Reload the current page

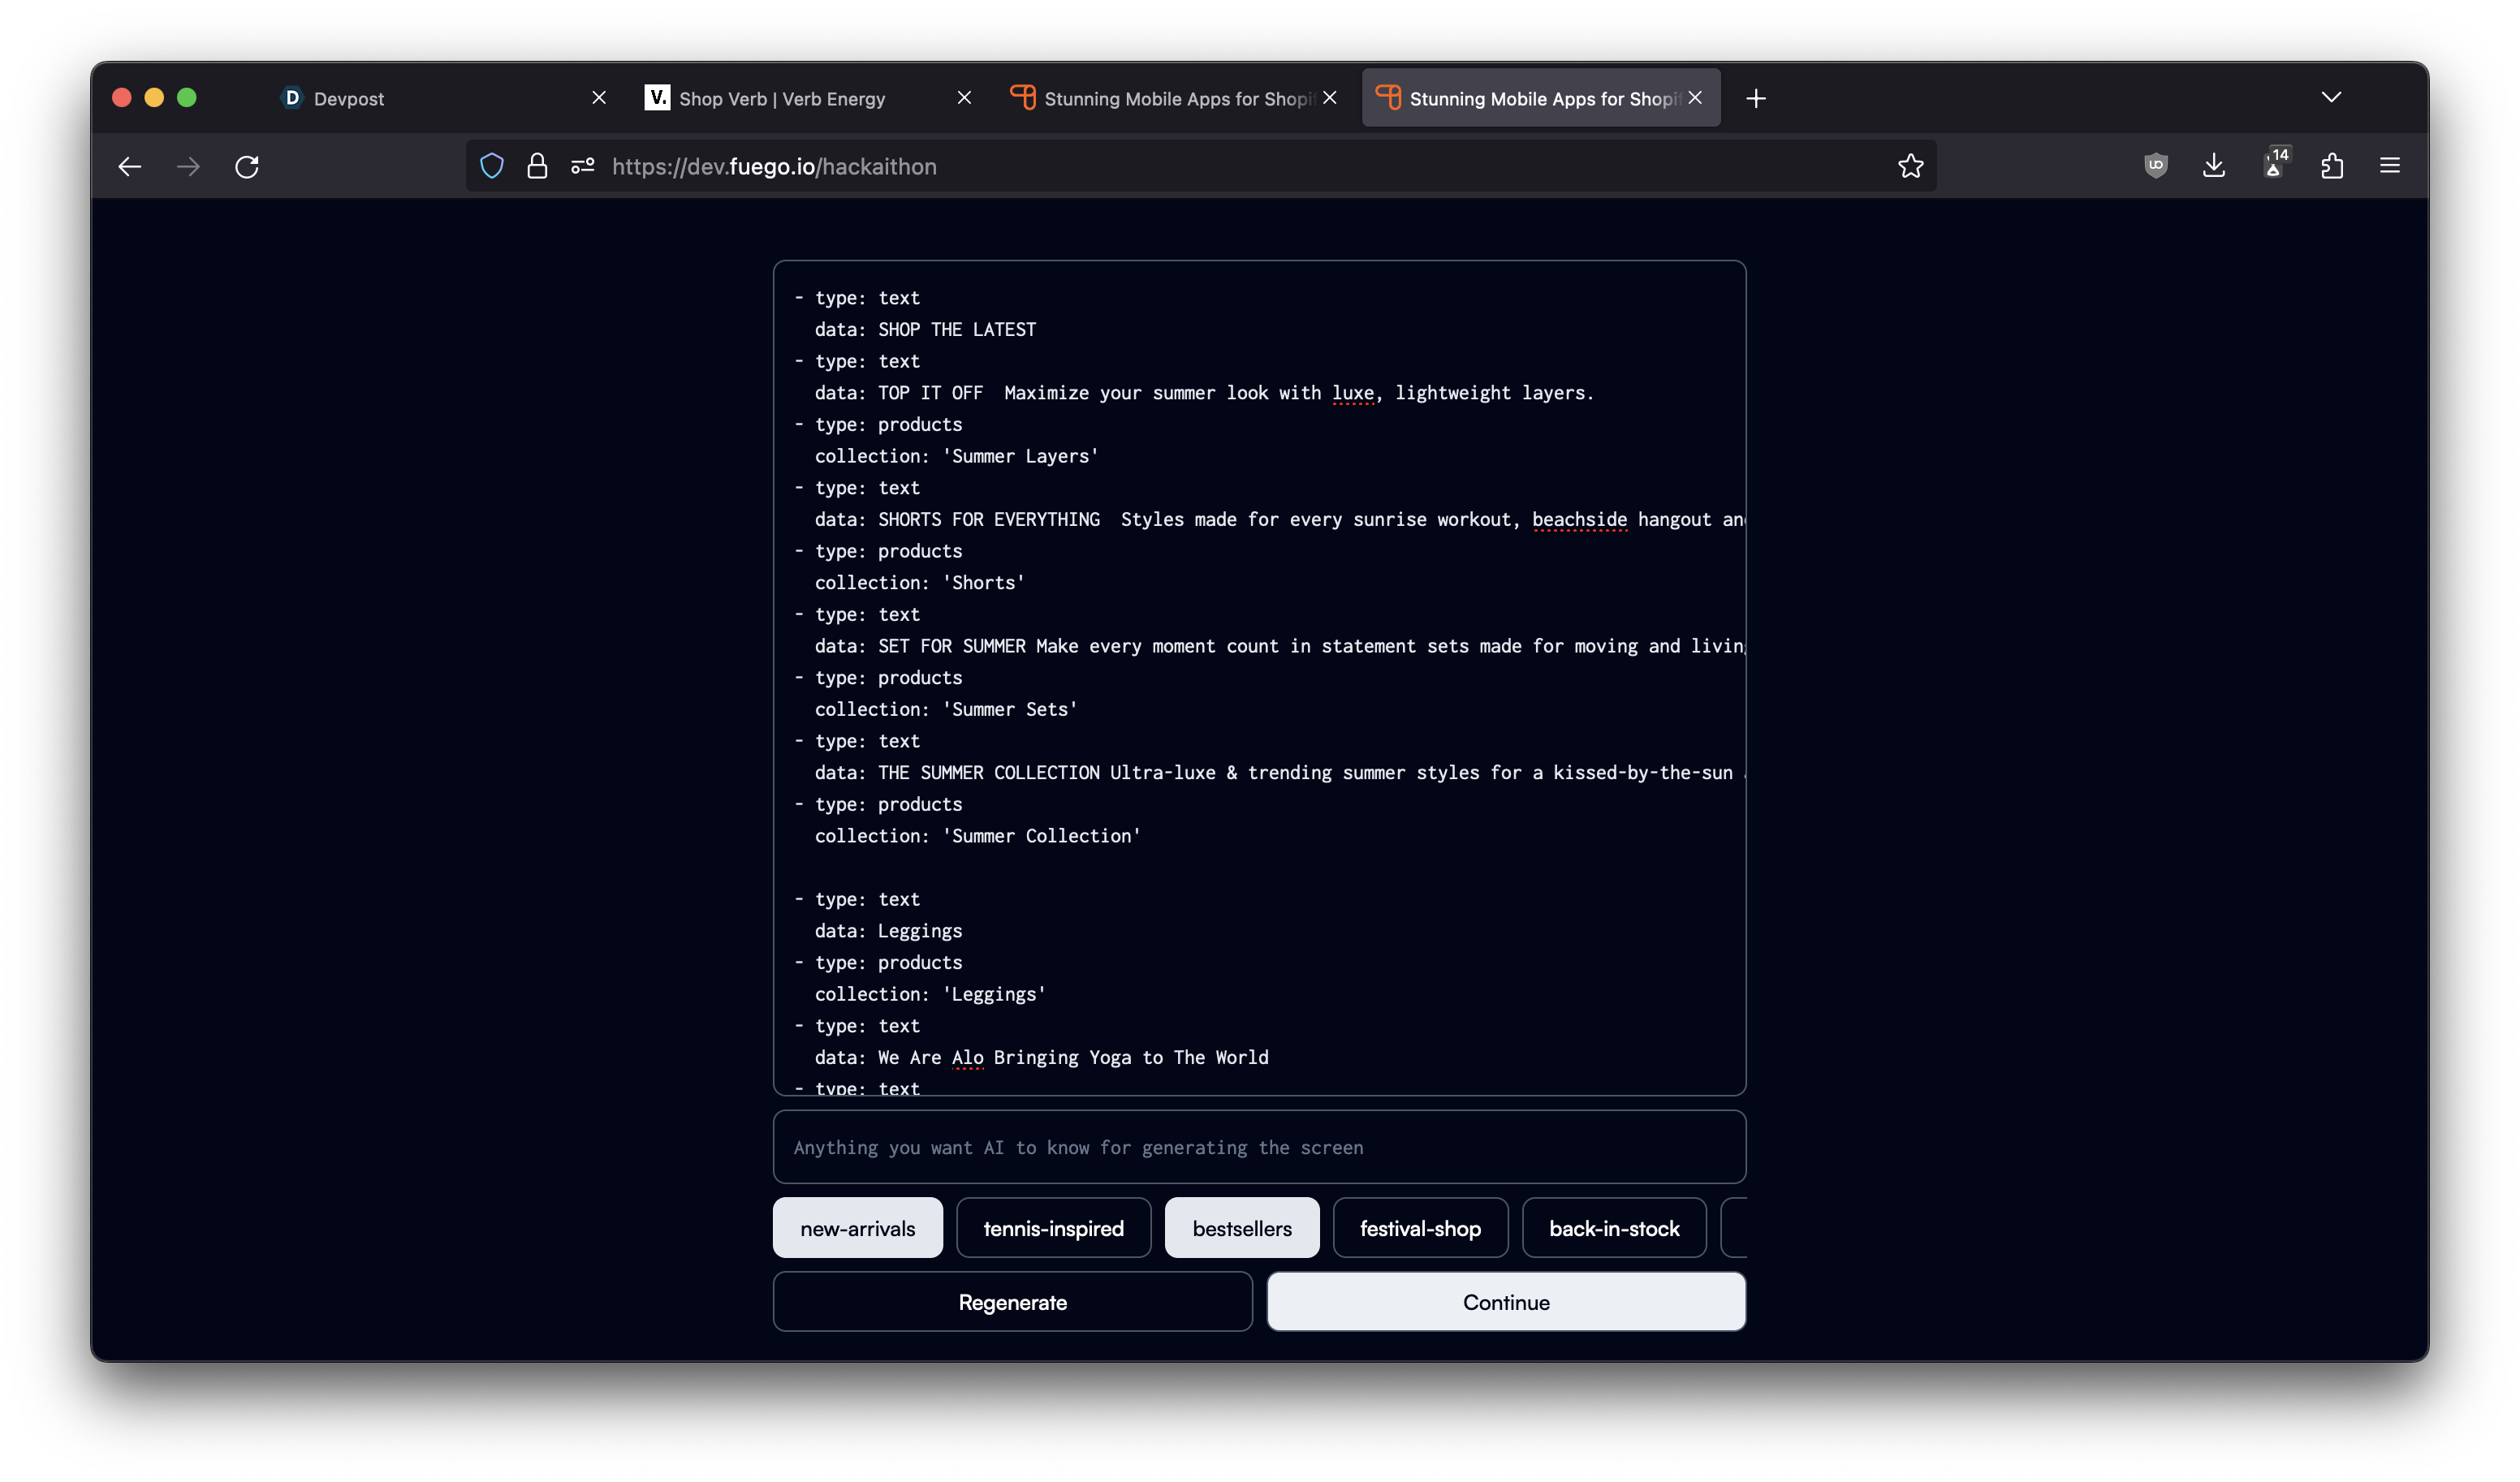tap(247, 166)
